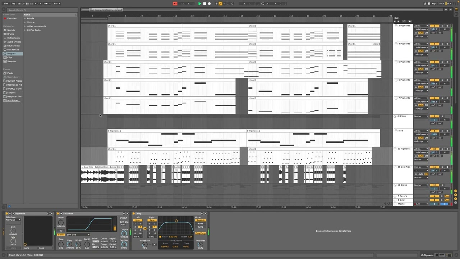Screen dimensions: 460x259
Task: Click the Set locator button
Action: click(396, 18)
